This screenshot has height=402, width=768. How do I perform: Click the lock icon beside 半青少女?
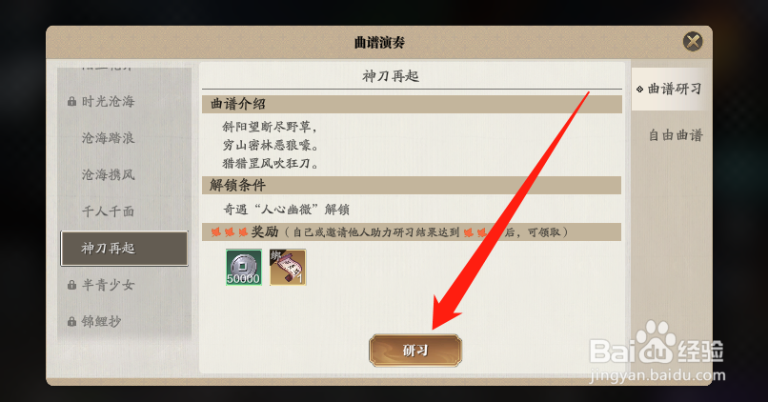click(72, 285)
